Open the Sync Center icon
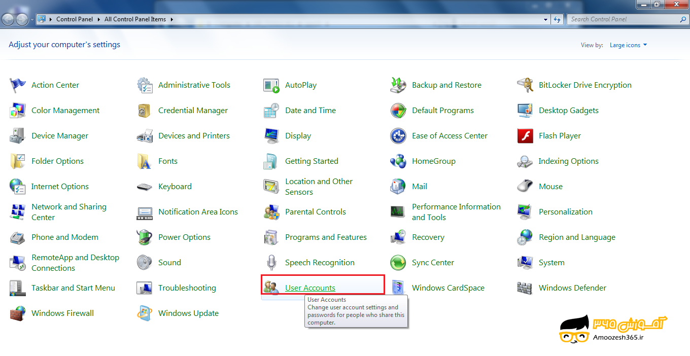 coord(398,263)
